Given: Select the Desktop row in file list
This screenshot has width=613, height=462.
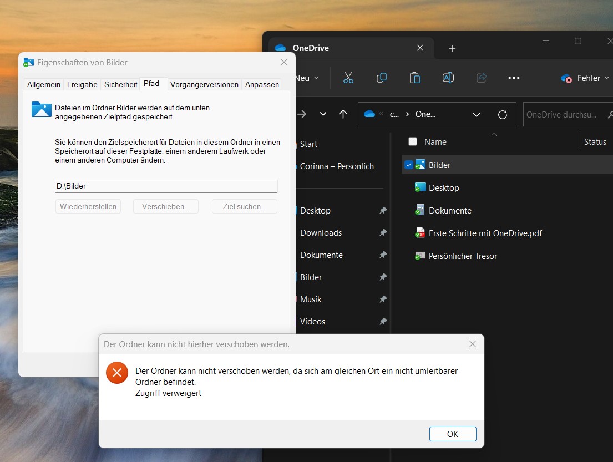Looking at the screenshot, I should click(x=507, y=187).
